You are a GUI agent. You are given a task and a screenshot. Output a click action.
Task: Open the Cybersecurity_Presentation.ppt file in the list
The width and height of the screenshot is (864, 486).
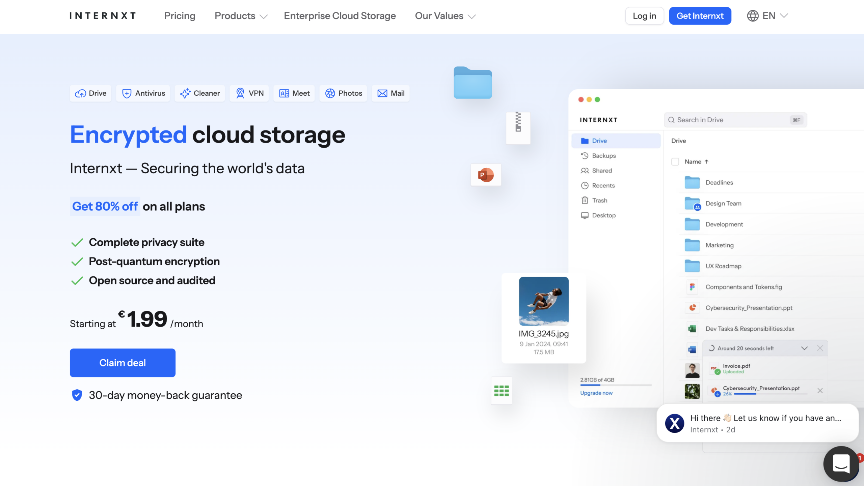(739, 308)
